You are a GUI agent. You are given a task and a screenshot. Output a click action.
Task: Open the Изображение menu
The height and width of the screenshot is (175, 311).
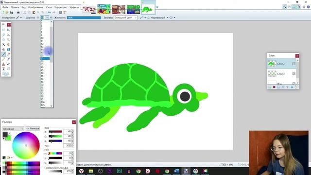[x=35, y=7]
